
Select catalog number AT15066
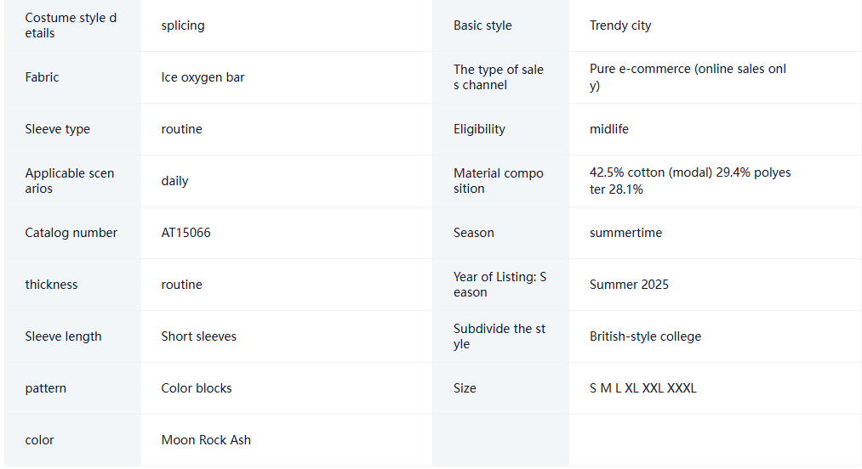coord(186,233)
